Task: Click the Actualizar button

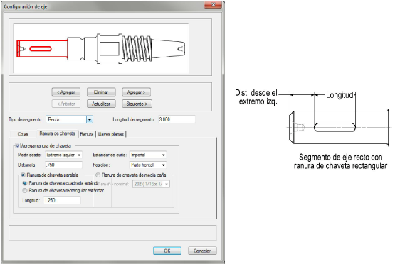Action: coord(101,104)
